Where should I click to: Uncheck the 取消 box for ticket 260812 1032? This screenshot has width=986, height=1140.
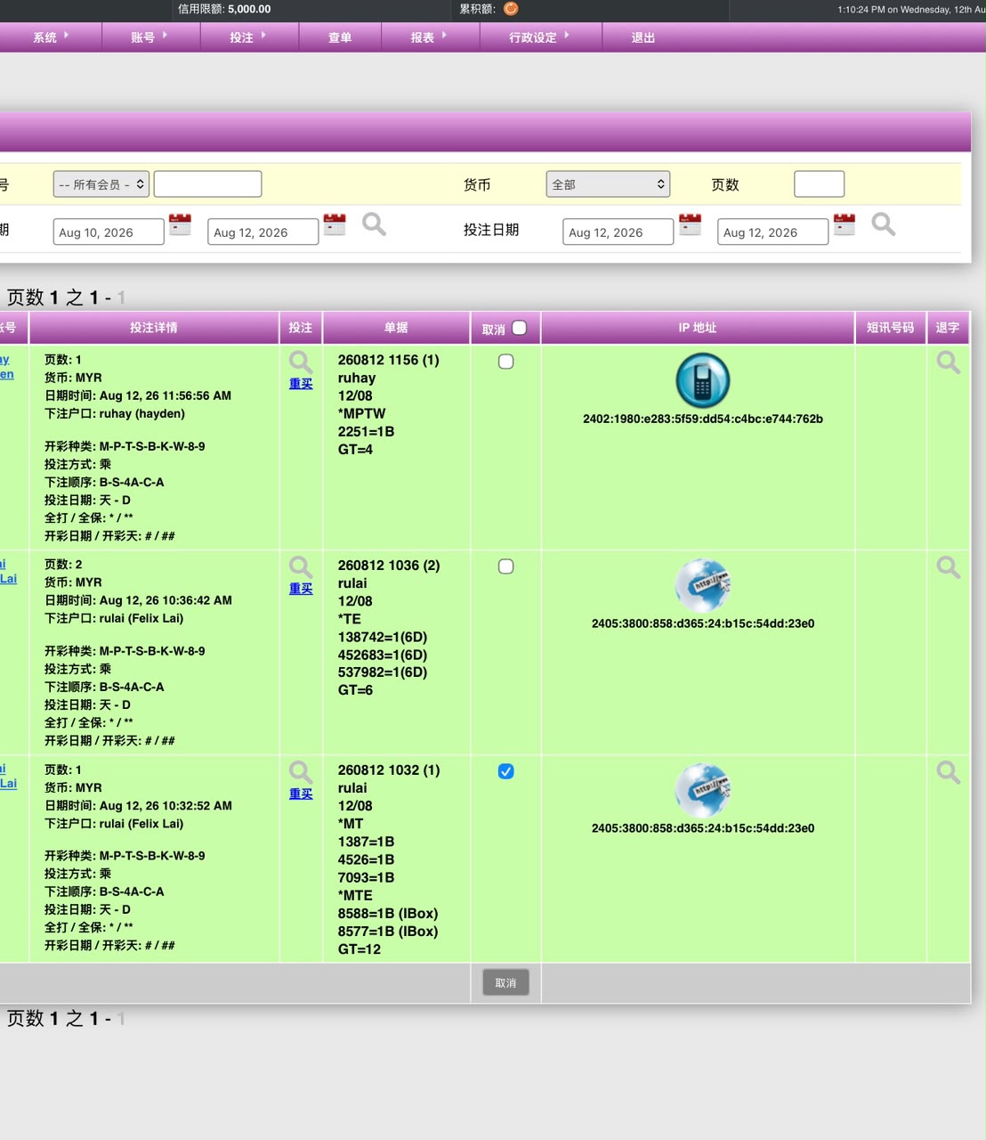(x=506, y=771)
